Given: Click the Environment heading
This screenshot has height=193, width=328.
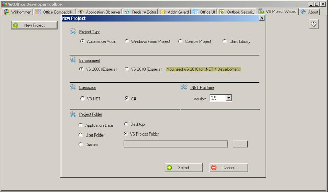Looking at the screenshot, I should (90, 60).
